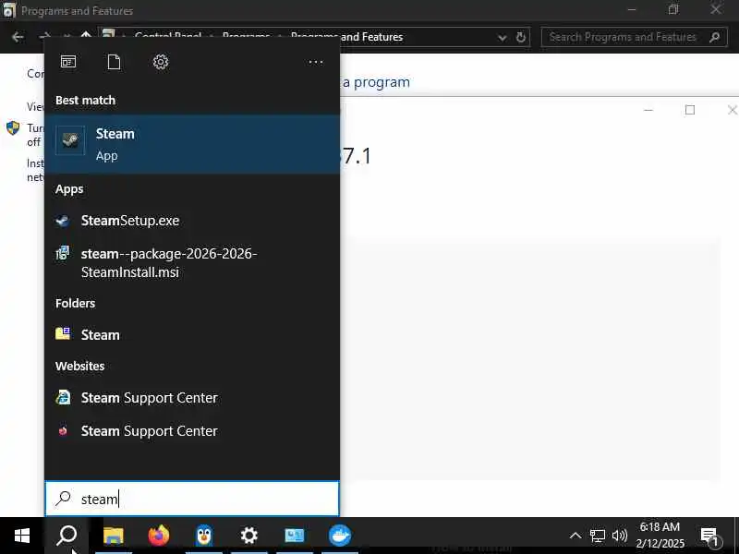Click inside the search box containing 'steam'

pos(192,499)
